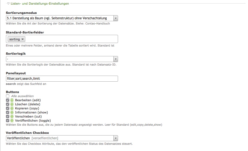Click drag handle icon next to Löschen
The width and height of the screenshot is (248, 151).
click(x=12, y=104)
